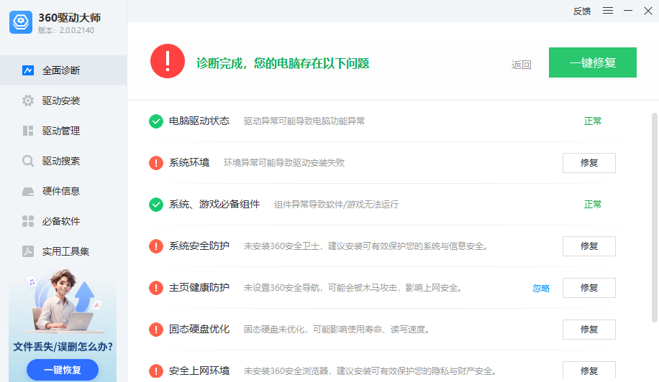The height and width of the screenshot is (382, 659).
Task: Click the 驱动管理 sidebar icon
Action: pos(28,131)
